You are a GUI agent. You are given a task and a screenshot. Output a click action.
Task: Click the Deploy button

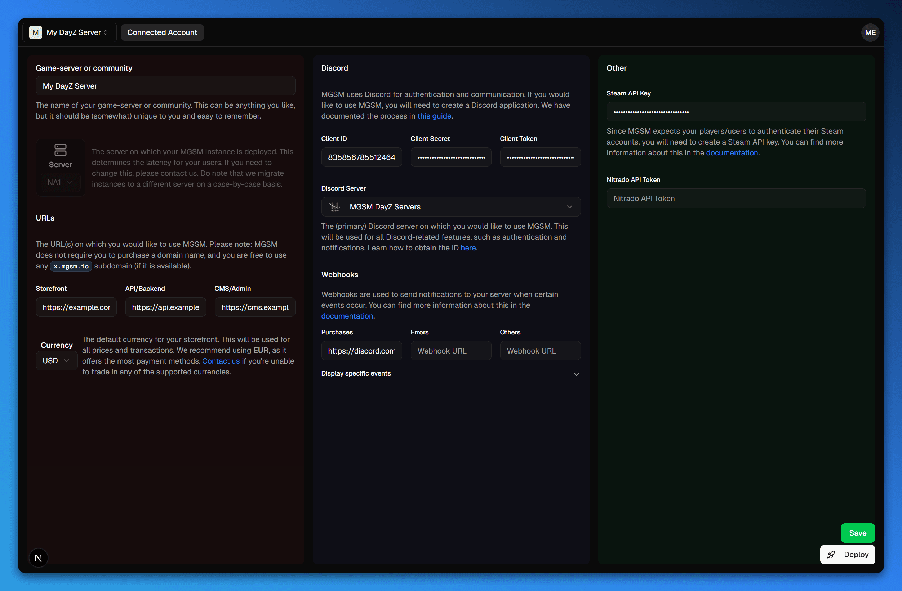tap(848, 555)
